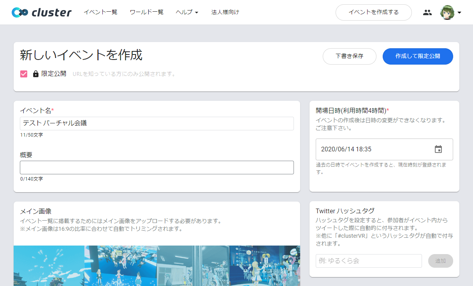Click the lock icon beside 限定公開
This screenshot has width=473, height=286.
(35, 73)
